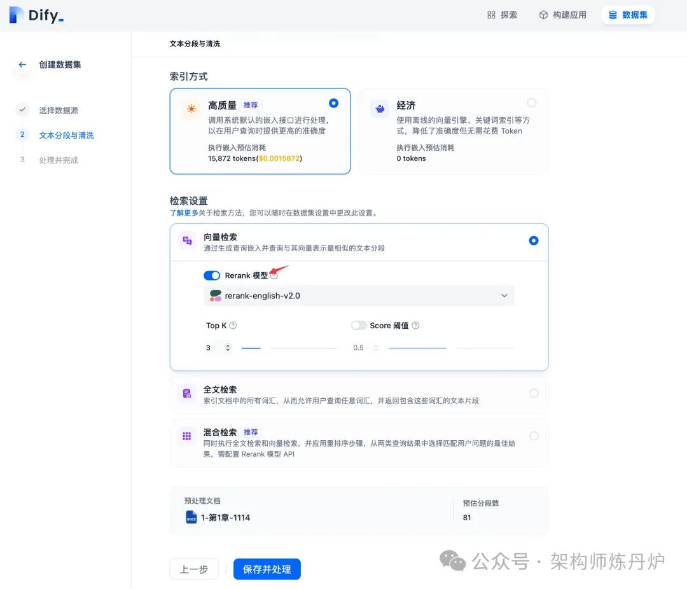
Task: Click the piggy bank icon on 经济 card
Action: [380, 108]
